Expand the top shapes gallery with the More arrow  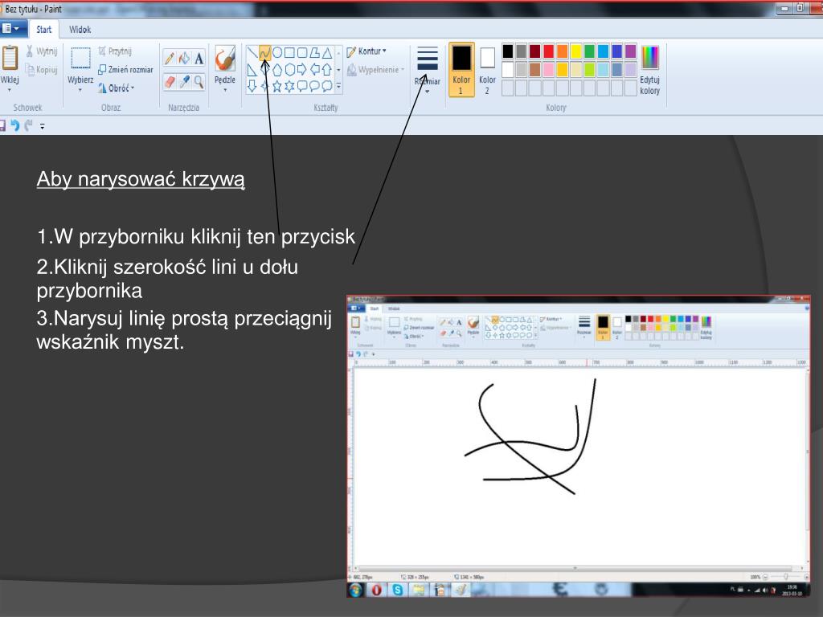338,86
